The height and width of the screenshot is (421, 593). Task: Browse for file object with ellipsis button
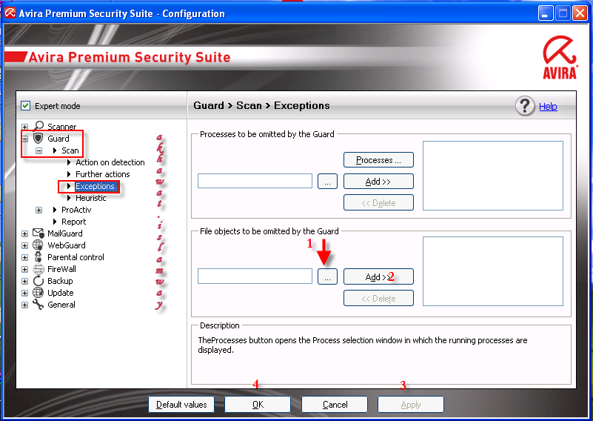coord(327,276)
